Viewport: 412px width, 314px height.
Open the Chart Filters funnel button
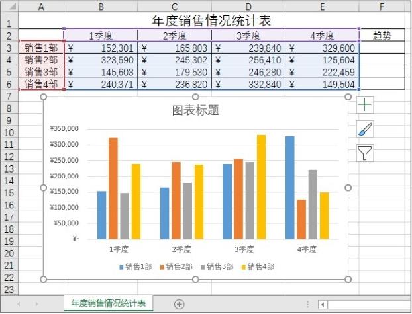pyautogui.click(x=365, y=153)
